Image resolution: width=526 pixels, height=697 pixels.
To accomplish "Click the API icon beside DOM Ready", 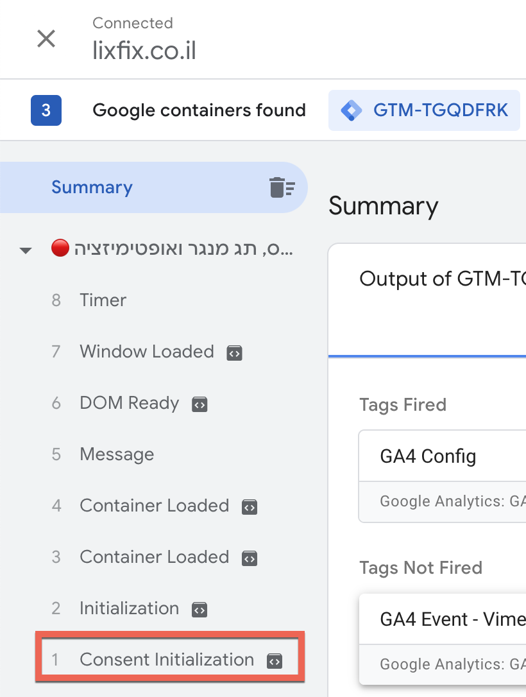I will (x=199, y=404).
